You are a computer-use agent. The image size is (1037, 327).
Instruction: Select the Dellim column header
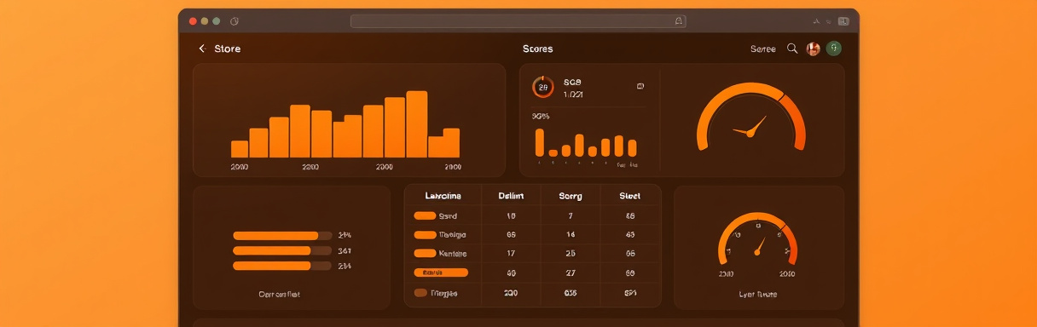tap(511, 196)
